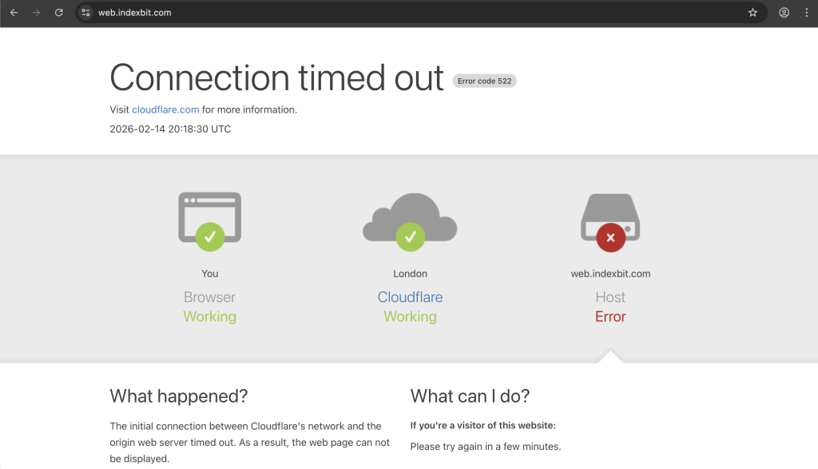Reload the timed-out page

(x=58, y=13)
